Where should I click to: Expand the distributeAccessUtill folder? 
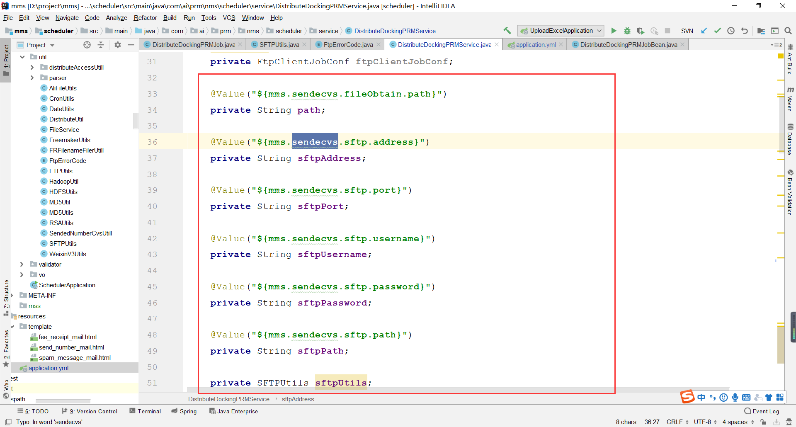32,68
